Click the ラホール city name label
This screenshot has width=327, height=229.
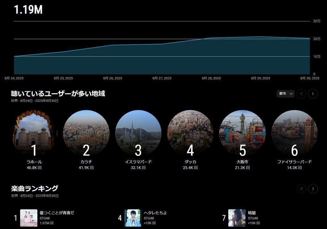(34, 162)
